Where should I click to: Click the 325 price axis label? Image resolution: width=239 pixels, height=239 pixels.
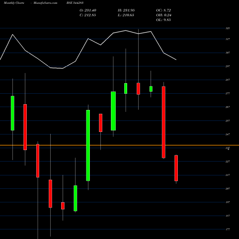(228, 28)
